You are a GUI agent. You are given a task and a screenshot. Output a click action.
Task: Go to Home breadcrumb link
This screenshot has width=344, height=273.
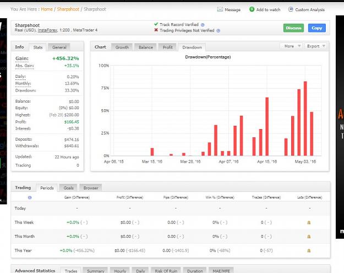pos(47,9)
